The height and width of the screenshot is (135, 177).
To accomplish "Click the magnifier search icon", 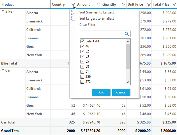I will click(127, 34).
